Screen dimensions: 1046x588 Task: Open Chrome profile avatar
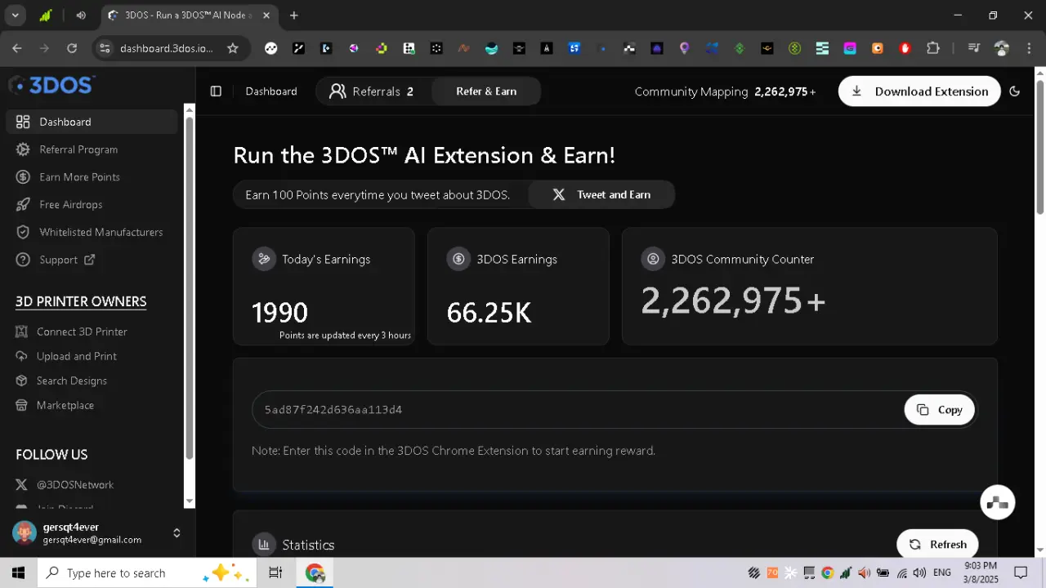click(x=1001, y=48)
